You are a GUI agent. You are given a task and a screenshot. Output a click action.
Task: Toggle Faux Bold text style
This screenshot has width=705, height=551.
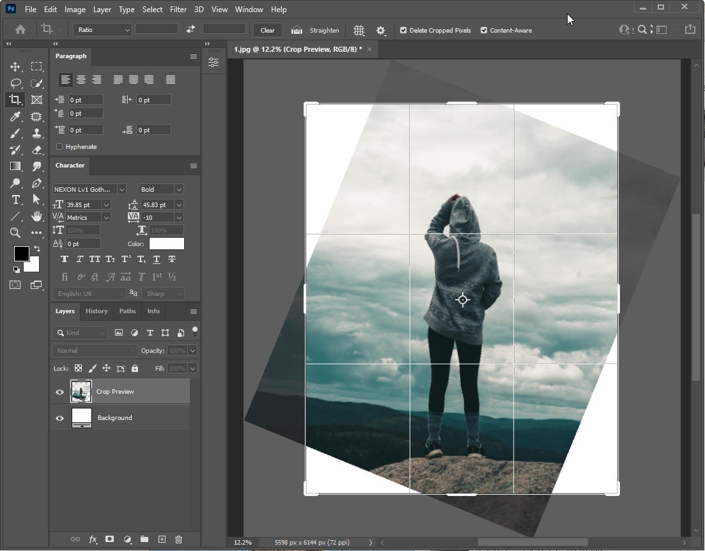[x=65, y=259]
